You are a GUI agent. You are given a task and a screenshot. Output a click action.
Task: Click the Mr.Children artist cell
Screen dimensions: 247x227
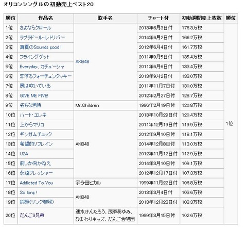coord(105,105)
